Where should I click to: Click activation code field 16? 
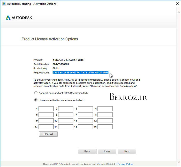(x=105, y=127)
